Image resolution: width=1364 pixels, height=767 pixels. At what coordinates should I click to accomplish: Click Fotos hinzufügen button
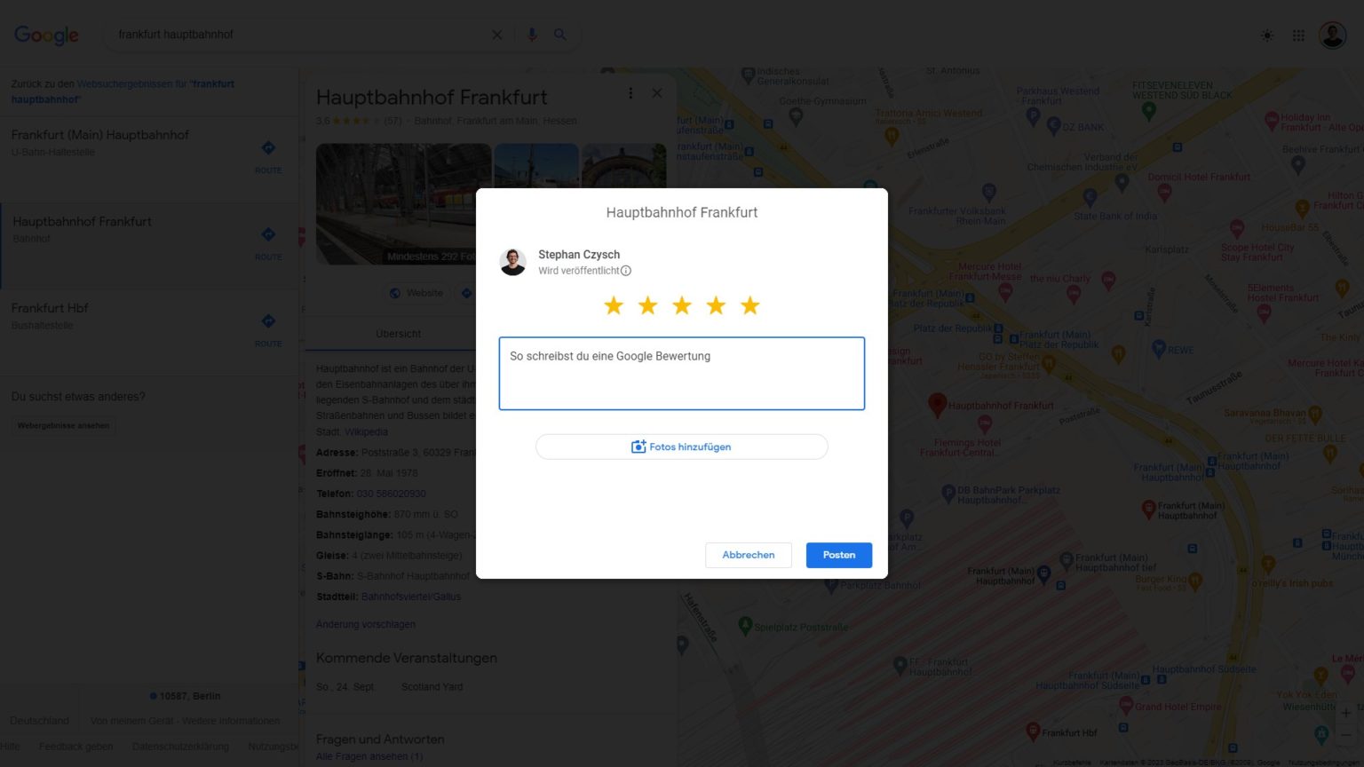pos(682,447)
